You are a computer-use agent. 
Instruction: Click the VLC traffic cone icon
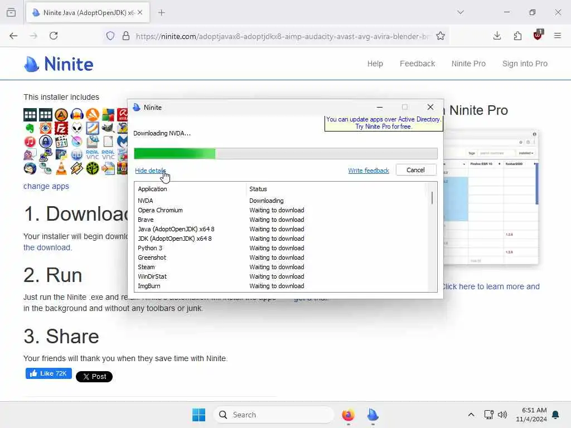pos(61,169)
